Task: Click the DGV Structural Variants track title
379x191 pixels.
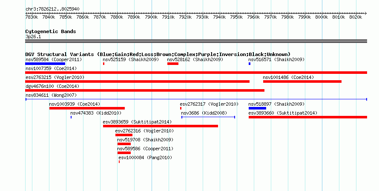Action: click(x=158, y=54)
